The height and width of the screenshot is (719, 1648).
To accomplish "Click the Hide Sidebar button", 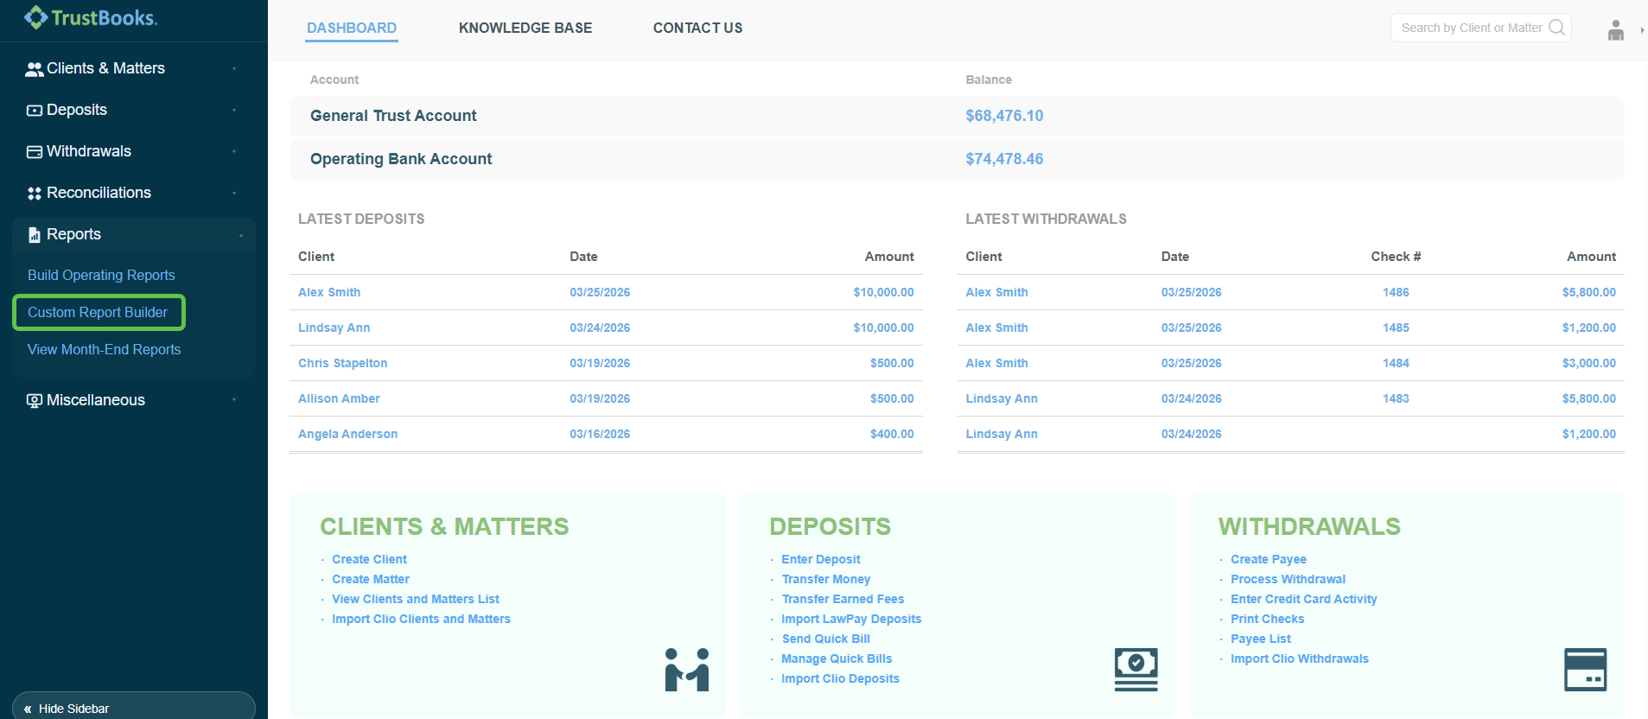I will pyautogui.click(x=134, y=706).
